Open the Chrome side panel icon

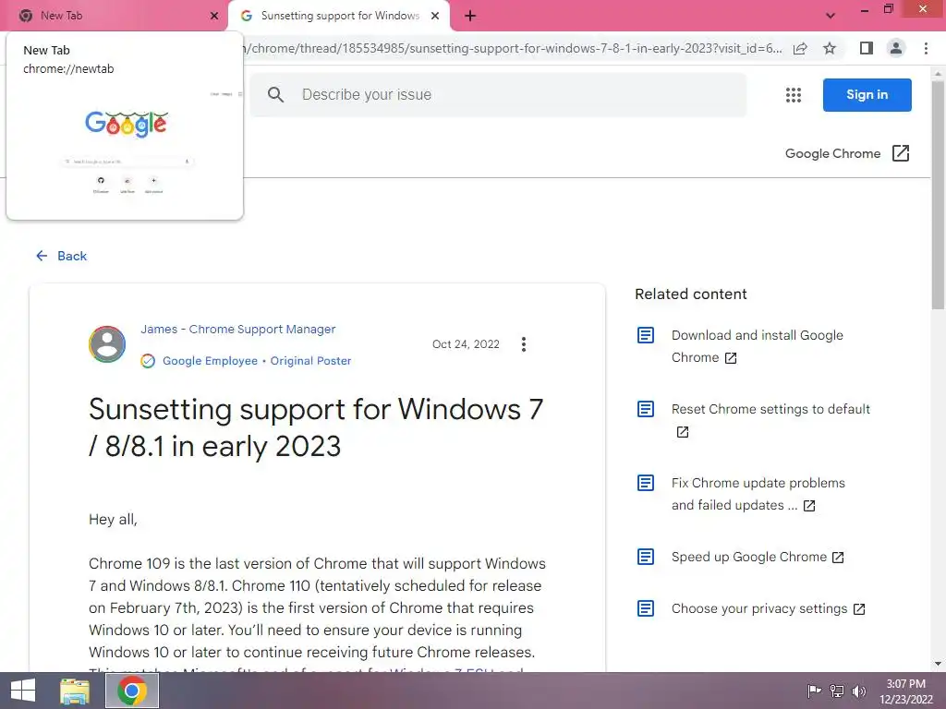pyautogui.click(x=867, y=48)
